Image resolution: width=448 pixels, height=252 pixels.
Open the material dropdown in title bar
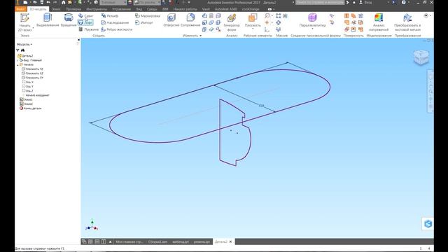coord(113,2)
